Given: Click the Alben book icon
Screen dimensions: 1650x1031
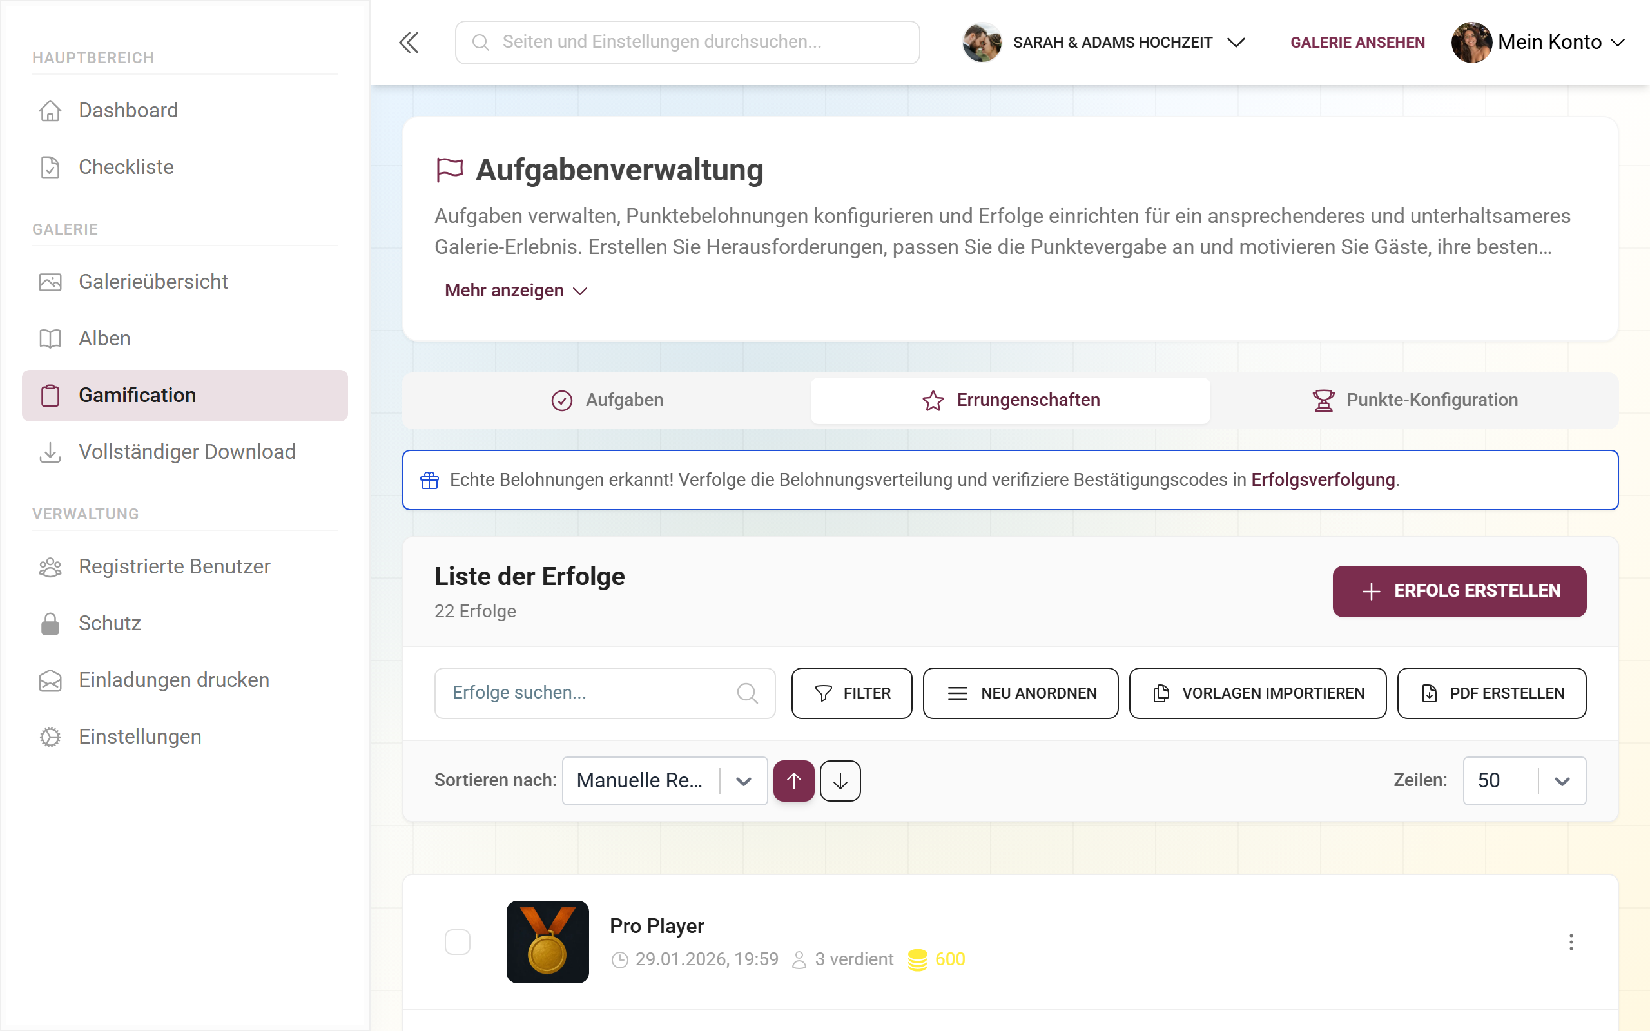Looking at the screenshot, I should coord(50,338).
